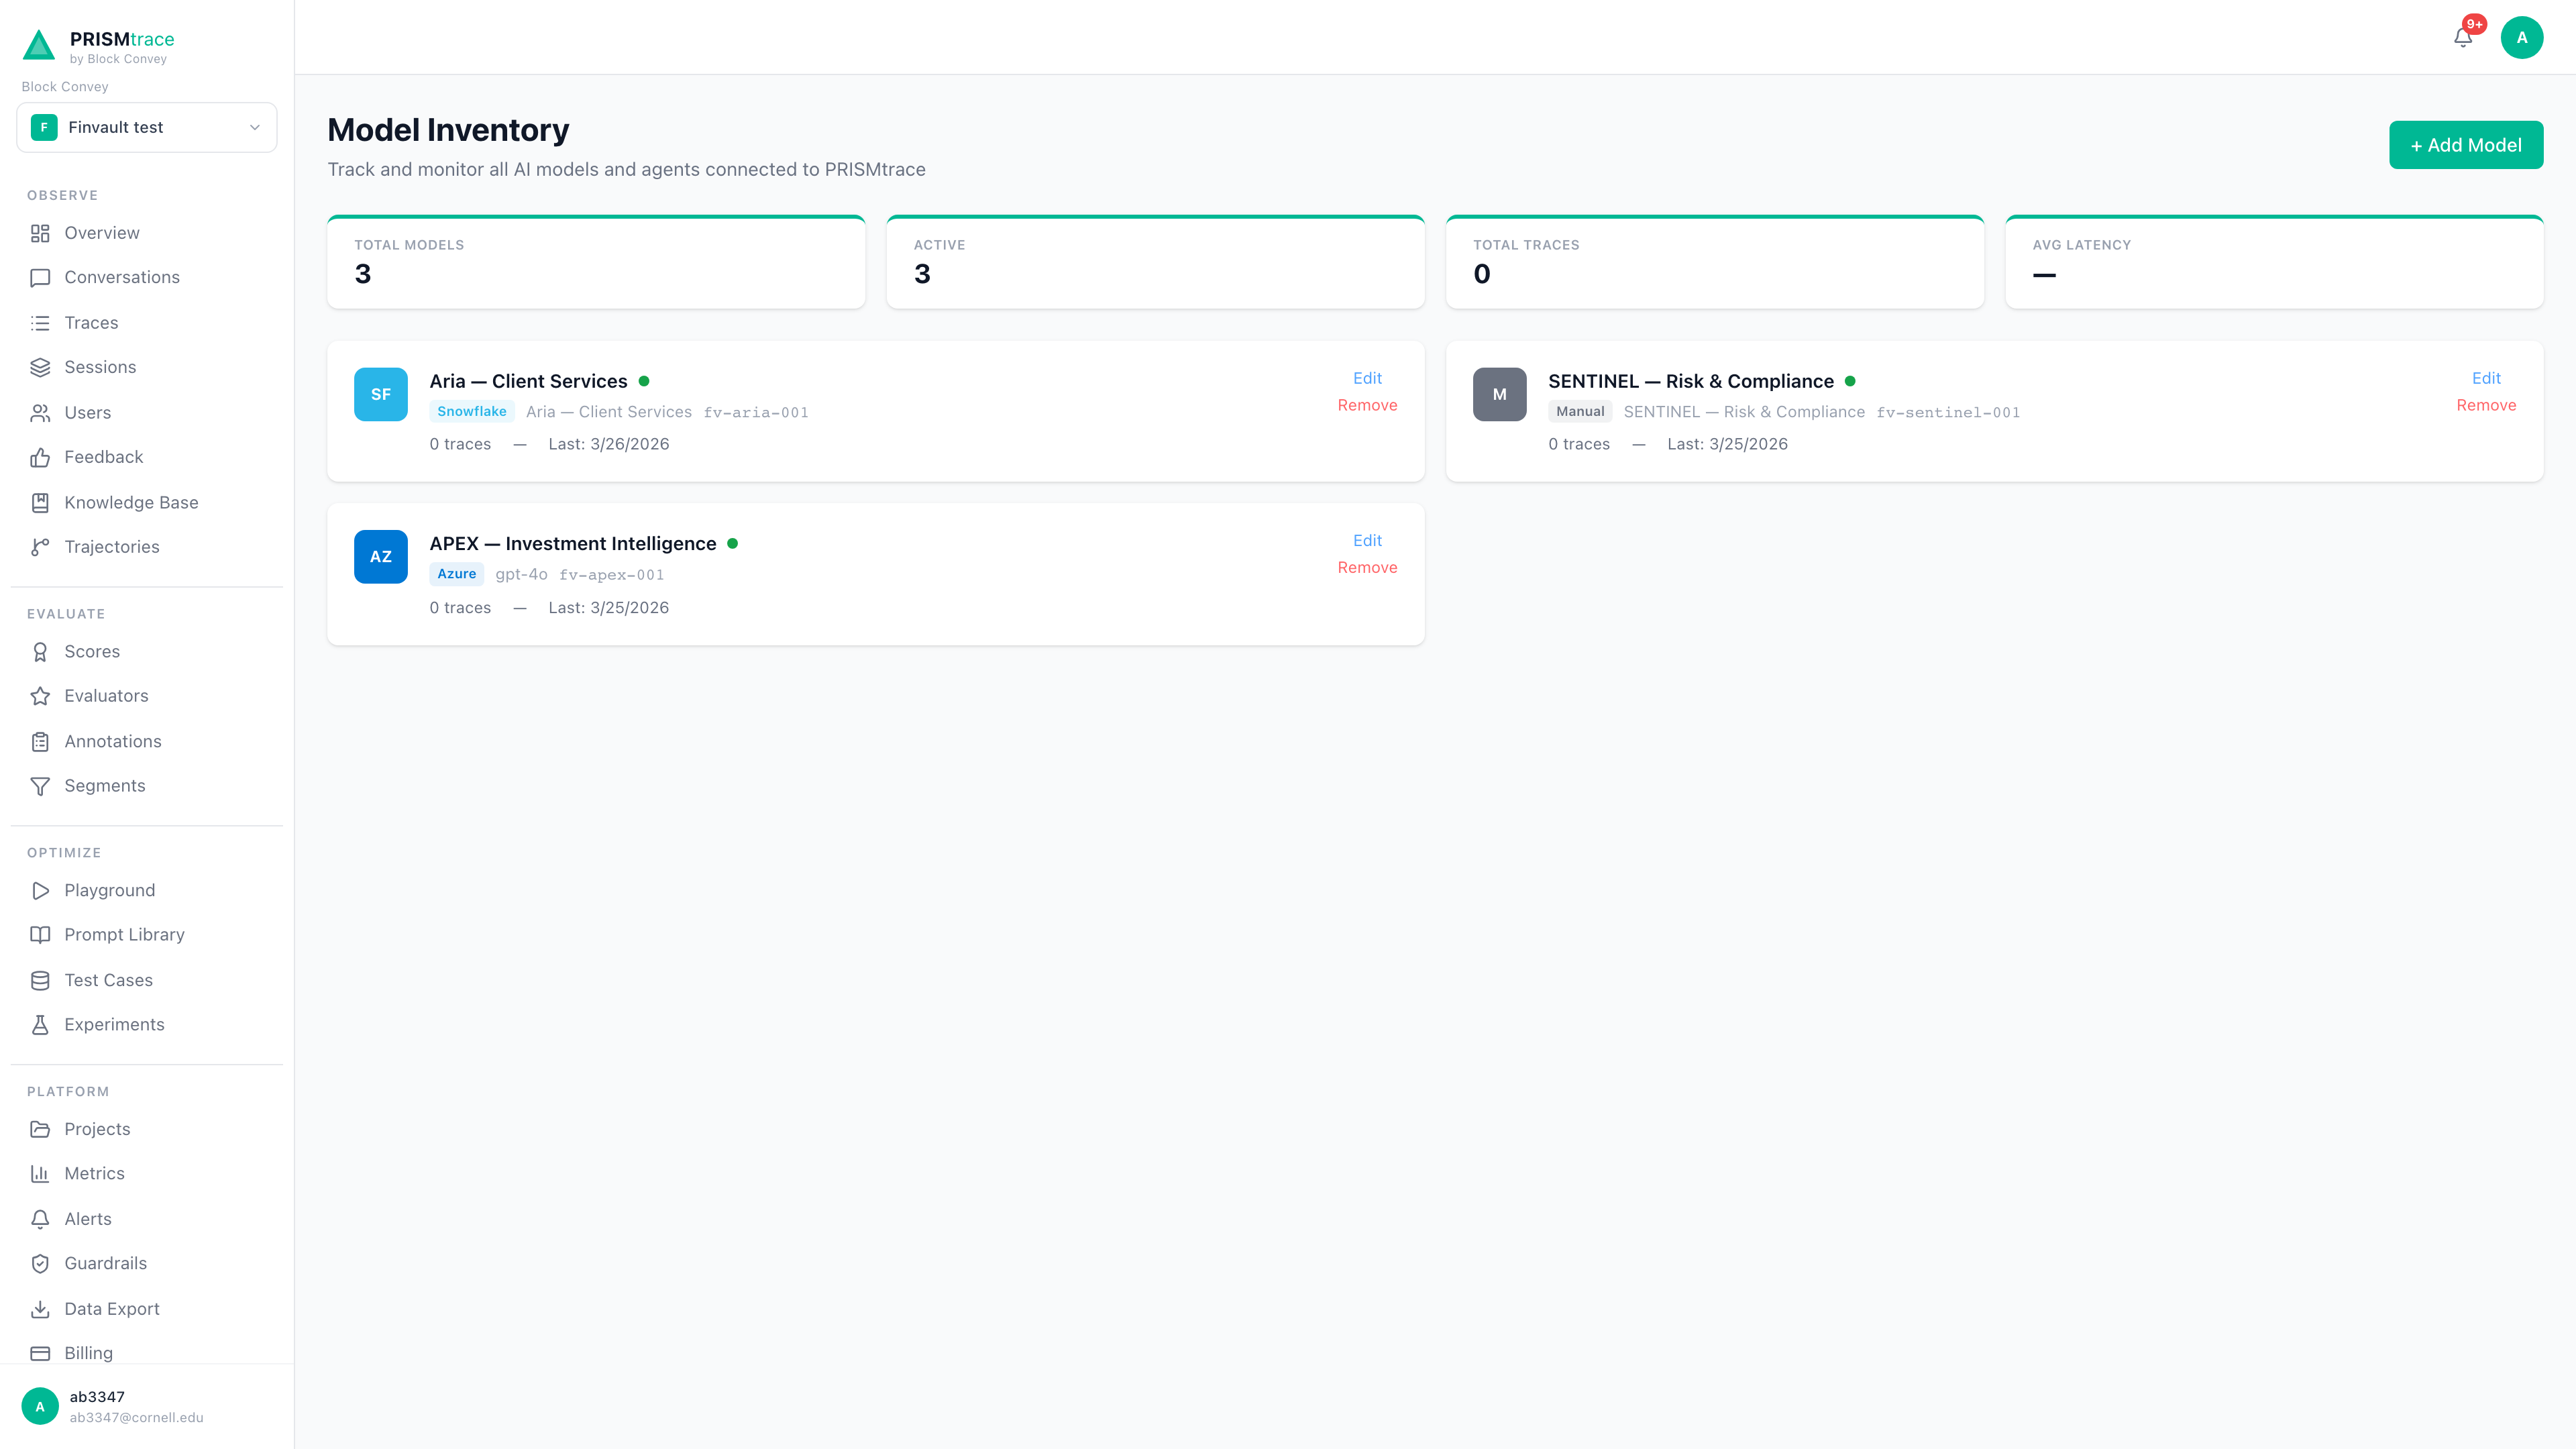Click the Evaluators star icon
Image resolution: width=2576 pixels, height=1449 pixels.
point(40,696)
